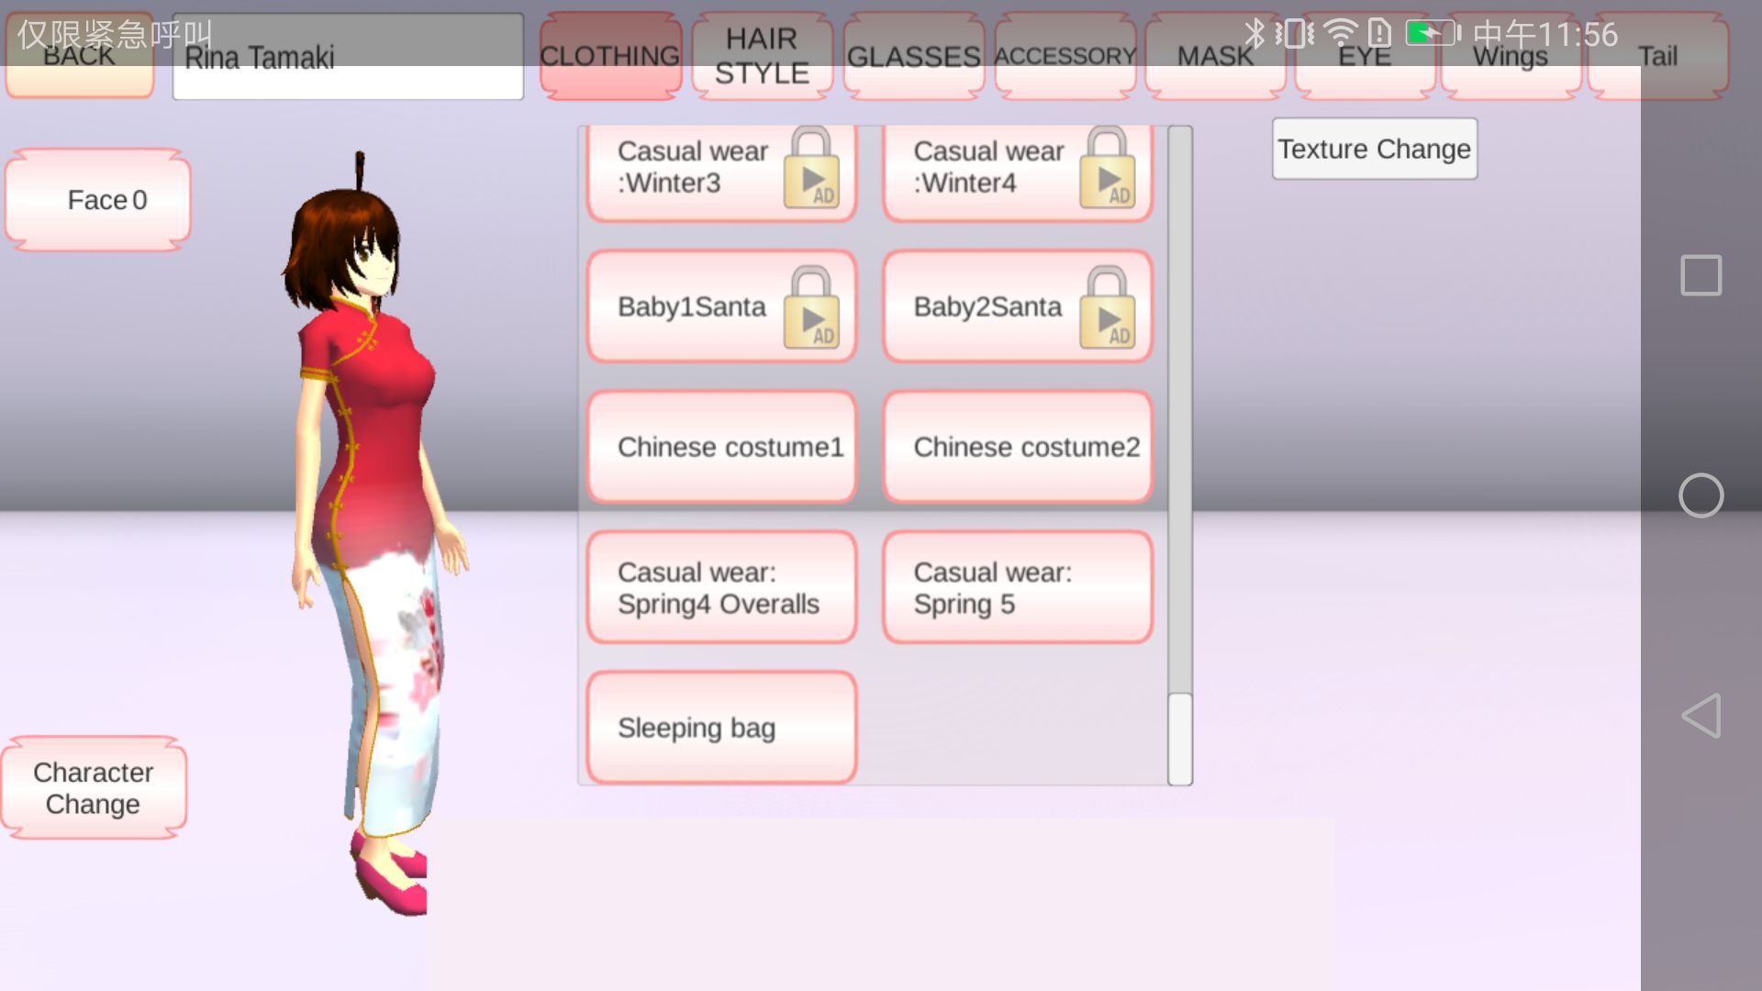Open the HAIR STYLE tab

[762, 56]
